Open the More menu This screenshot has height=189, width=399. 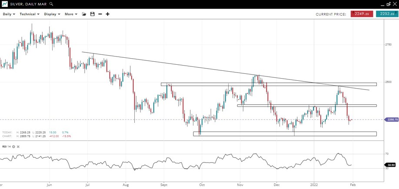click(x=71, y=14)
